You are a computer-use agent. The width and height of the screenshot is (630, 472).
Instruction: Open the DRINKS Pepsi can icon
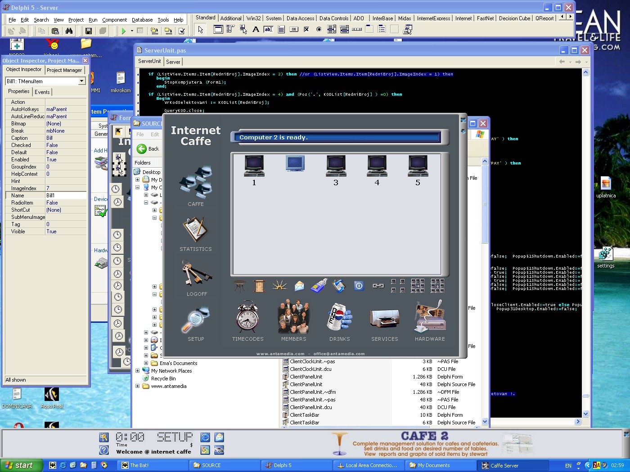click(x=339, y=317)
